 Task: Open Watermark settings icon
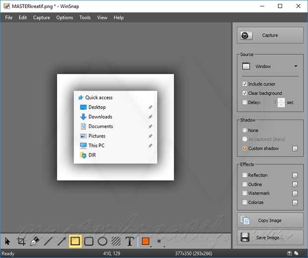point(295,193)
